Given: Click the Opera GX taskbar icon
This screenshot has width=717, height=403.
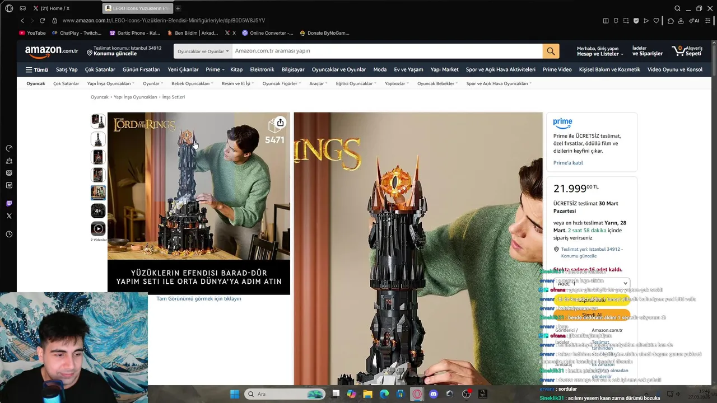Looking at the screenshot, I should click(417, 394).
